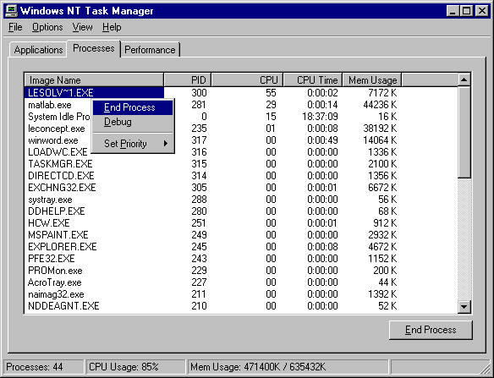Select the DDHELP.EXE process
Screen dimensions: 494x378
242,211
